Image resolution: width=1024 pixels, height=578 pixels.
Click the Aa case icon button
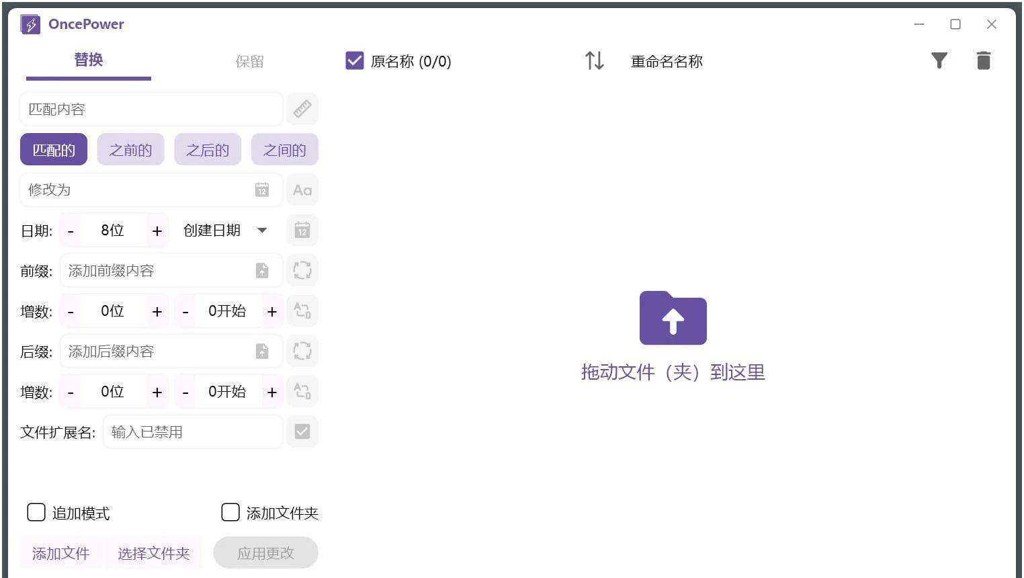pyautogui.click(x=302, y=190)
